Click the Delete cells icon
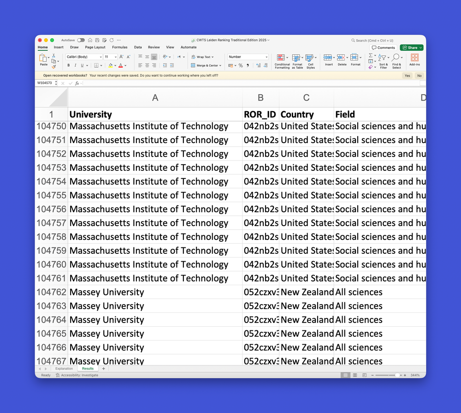The image size is (461, 413). click(x=341, y=57)
